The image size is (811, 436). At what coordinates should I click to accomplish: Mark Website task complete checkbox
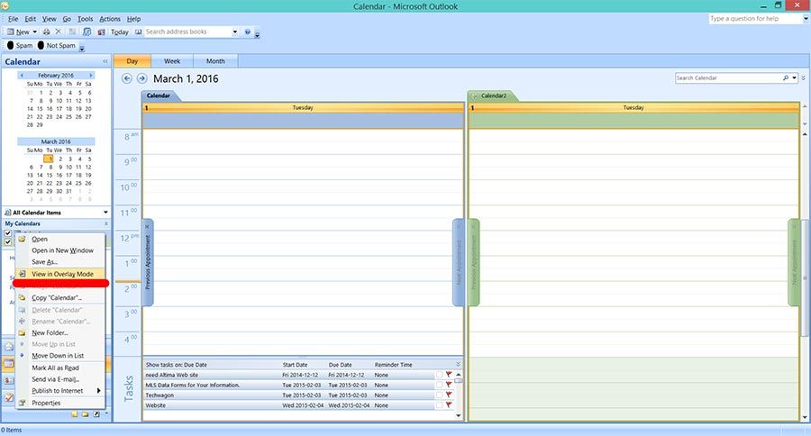click(439, 405)
